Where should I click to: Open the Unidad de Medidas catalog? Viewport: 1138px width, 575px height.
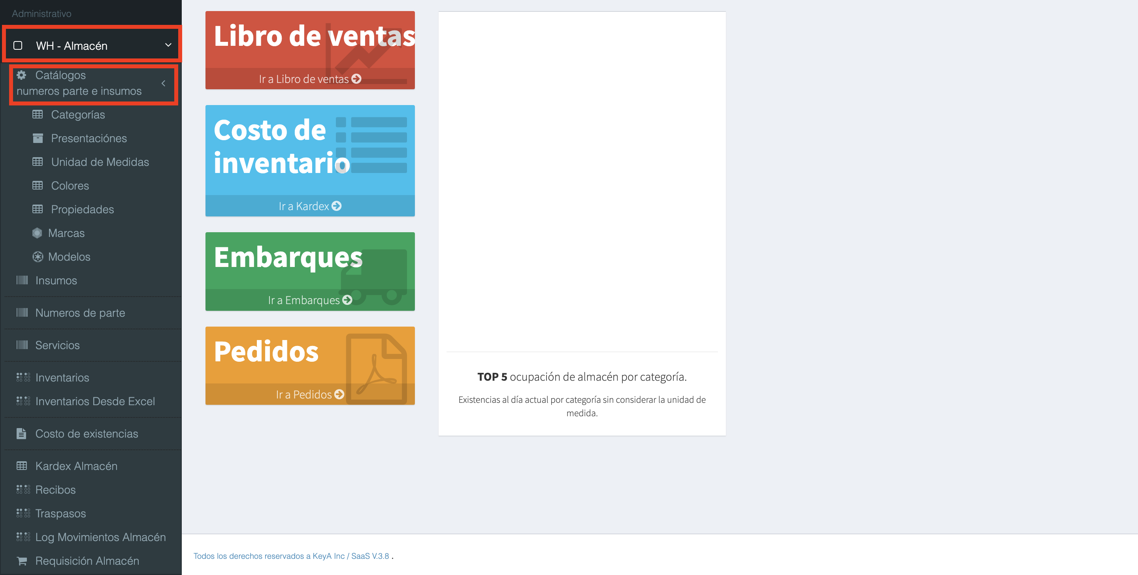[100, 162]
